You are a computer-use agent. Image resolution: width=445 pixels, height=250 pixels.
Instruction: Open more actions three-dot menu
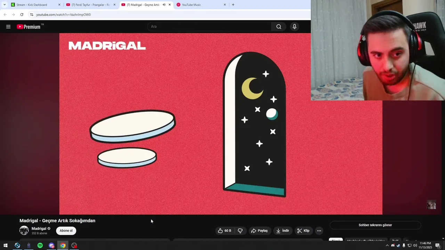[319, 231]
